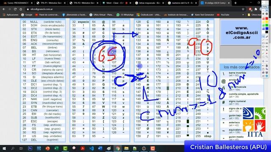Switch to the letras mayuscula tab
Viewport: 271px width, 152px height.
coord(149,3)
